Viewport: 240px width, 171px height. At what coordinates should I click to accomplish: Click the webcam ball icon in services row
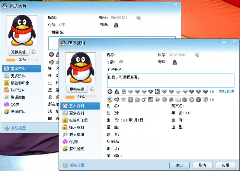[110, 100]
